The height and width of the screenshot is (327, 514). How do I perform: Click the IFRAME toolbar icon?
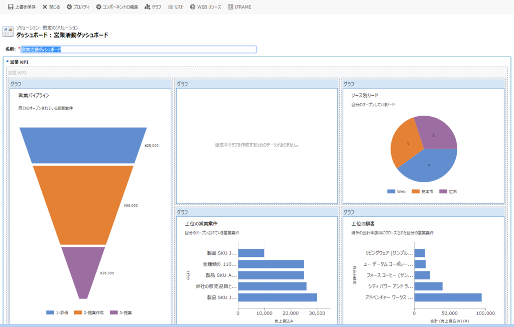230,7
